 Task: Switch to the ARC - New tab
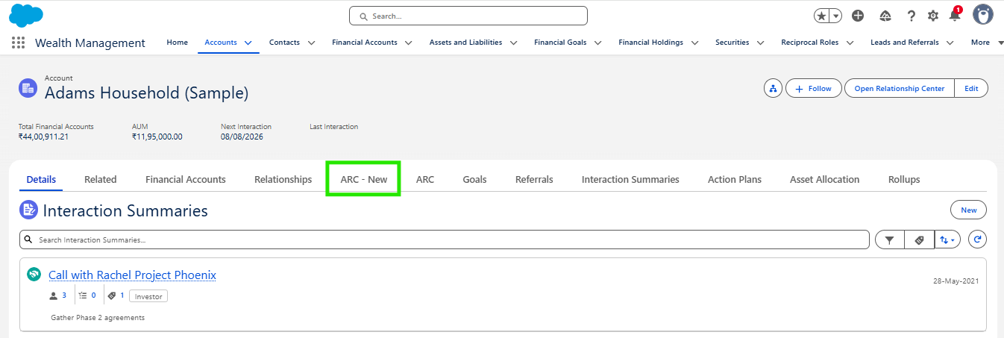tap(364, 179)
